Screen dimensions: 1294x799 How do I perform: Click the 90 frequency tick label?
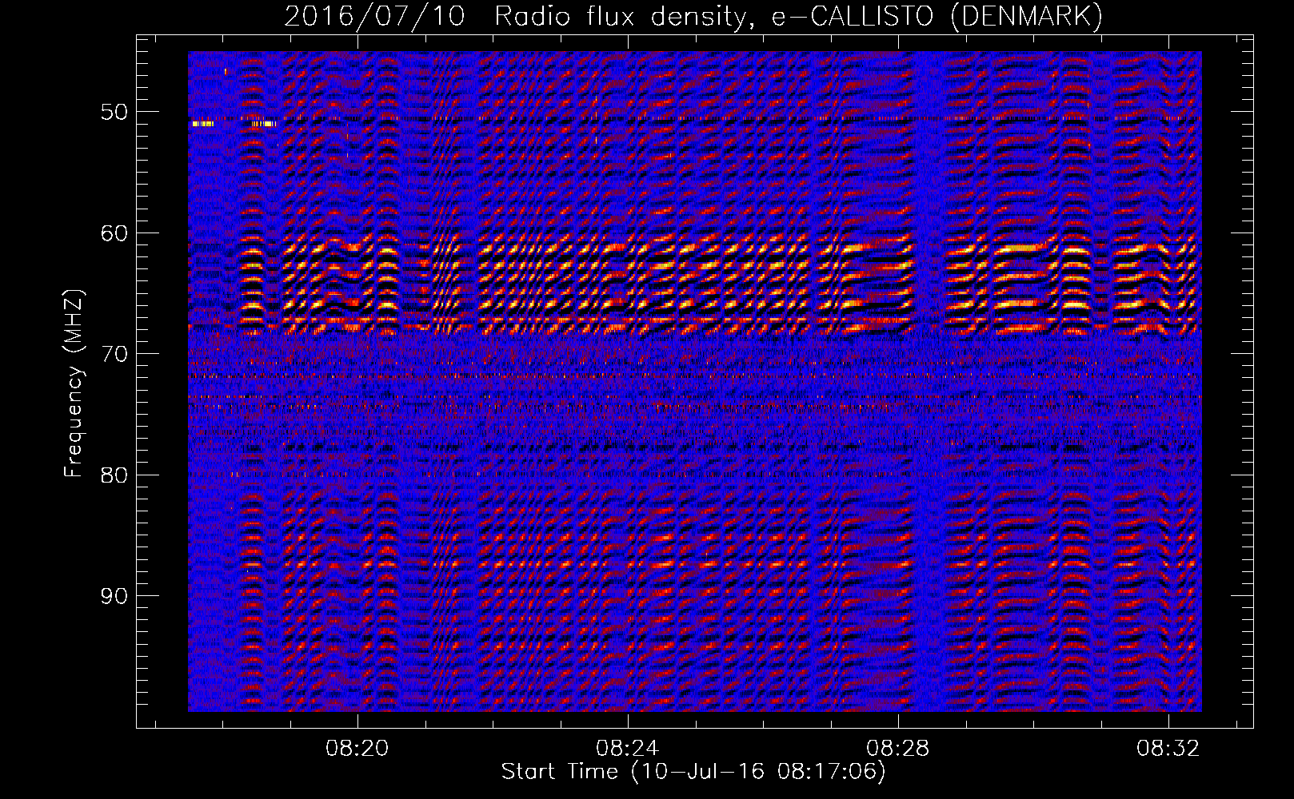coord(114,596)
